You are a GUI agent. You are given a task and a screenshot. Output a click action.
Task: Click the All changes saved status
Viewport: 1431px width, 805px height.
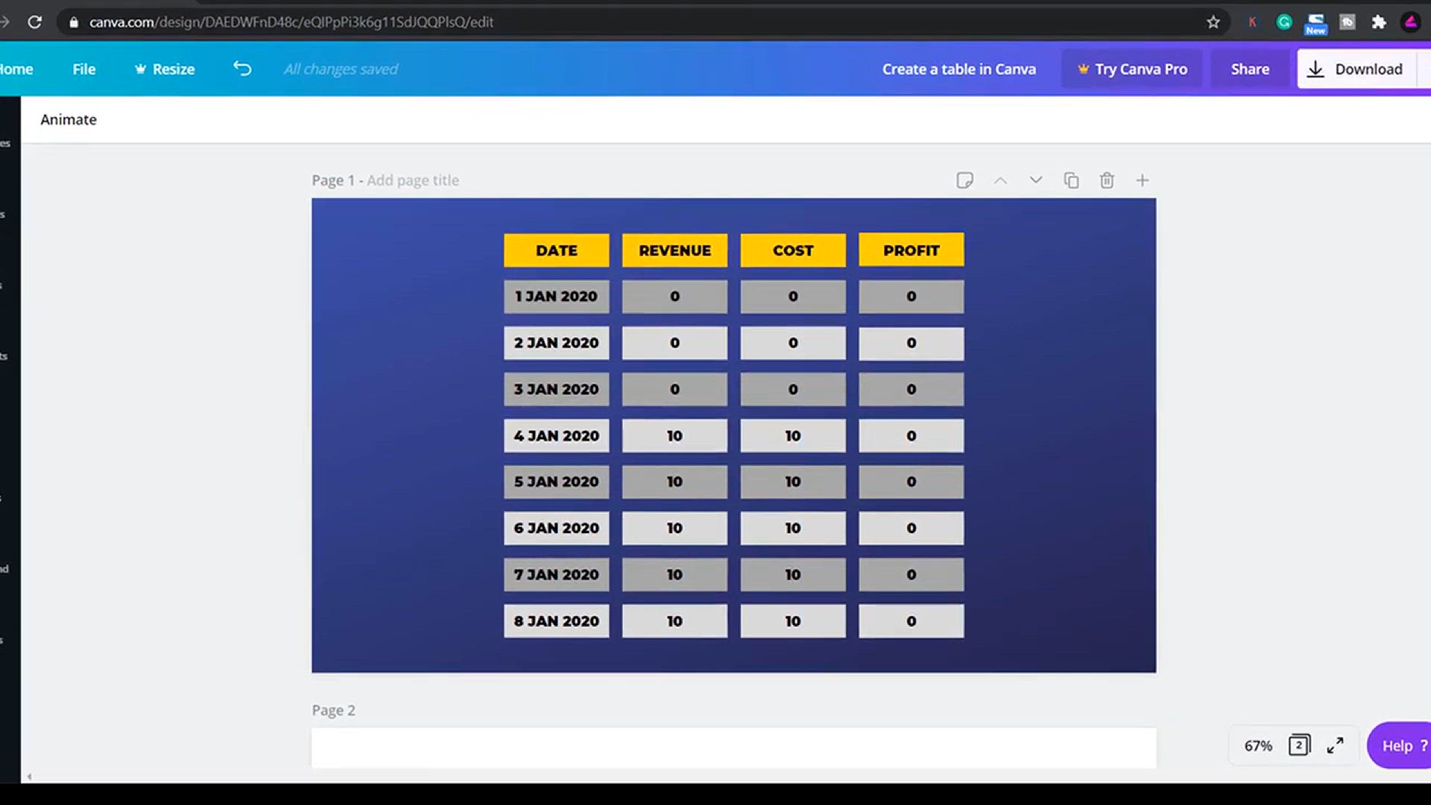coord(341,69)
